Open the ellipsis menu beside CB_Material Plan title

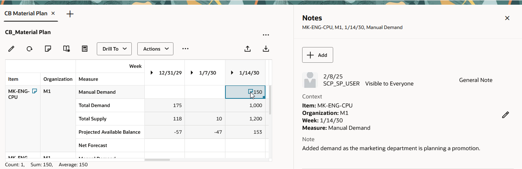pos(266,35)
